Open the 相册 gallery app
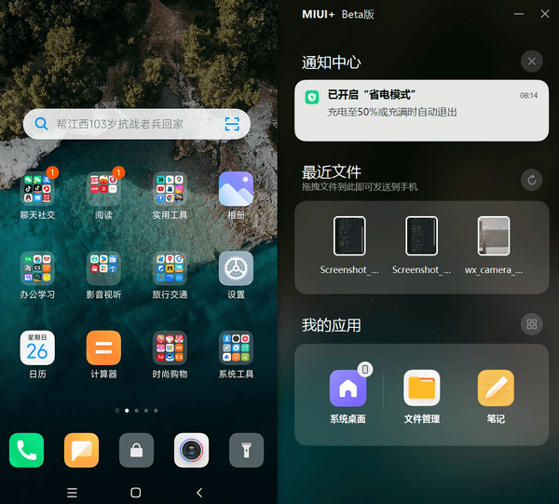The image size is (559, 504). pos(236,189)
